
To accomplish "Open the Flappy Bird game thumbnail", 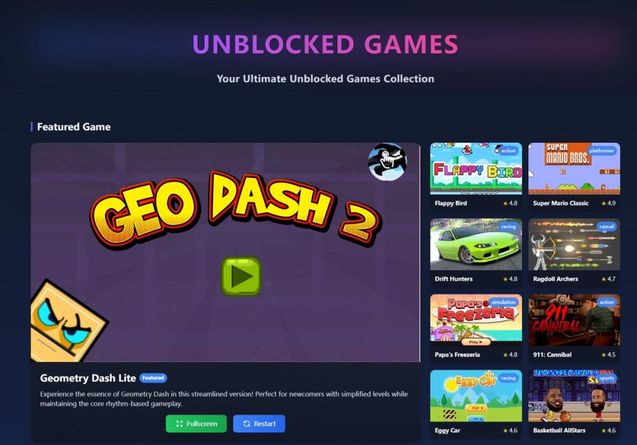I will tap(476, 168).
